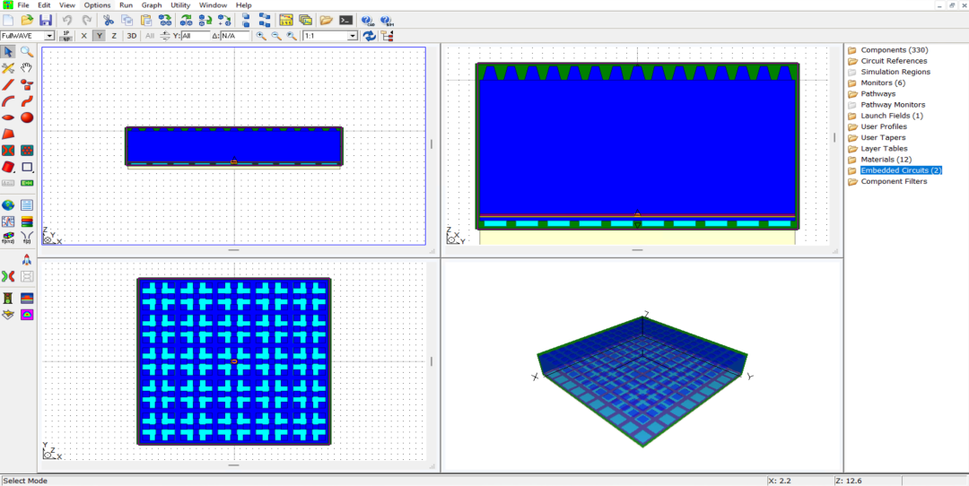The width and height of the screenshot is (969, 486).
Task: Open global settings with the globe icon
Action: click(x=9, y=205)
